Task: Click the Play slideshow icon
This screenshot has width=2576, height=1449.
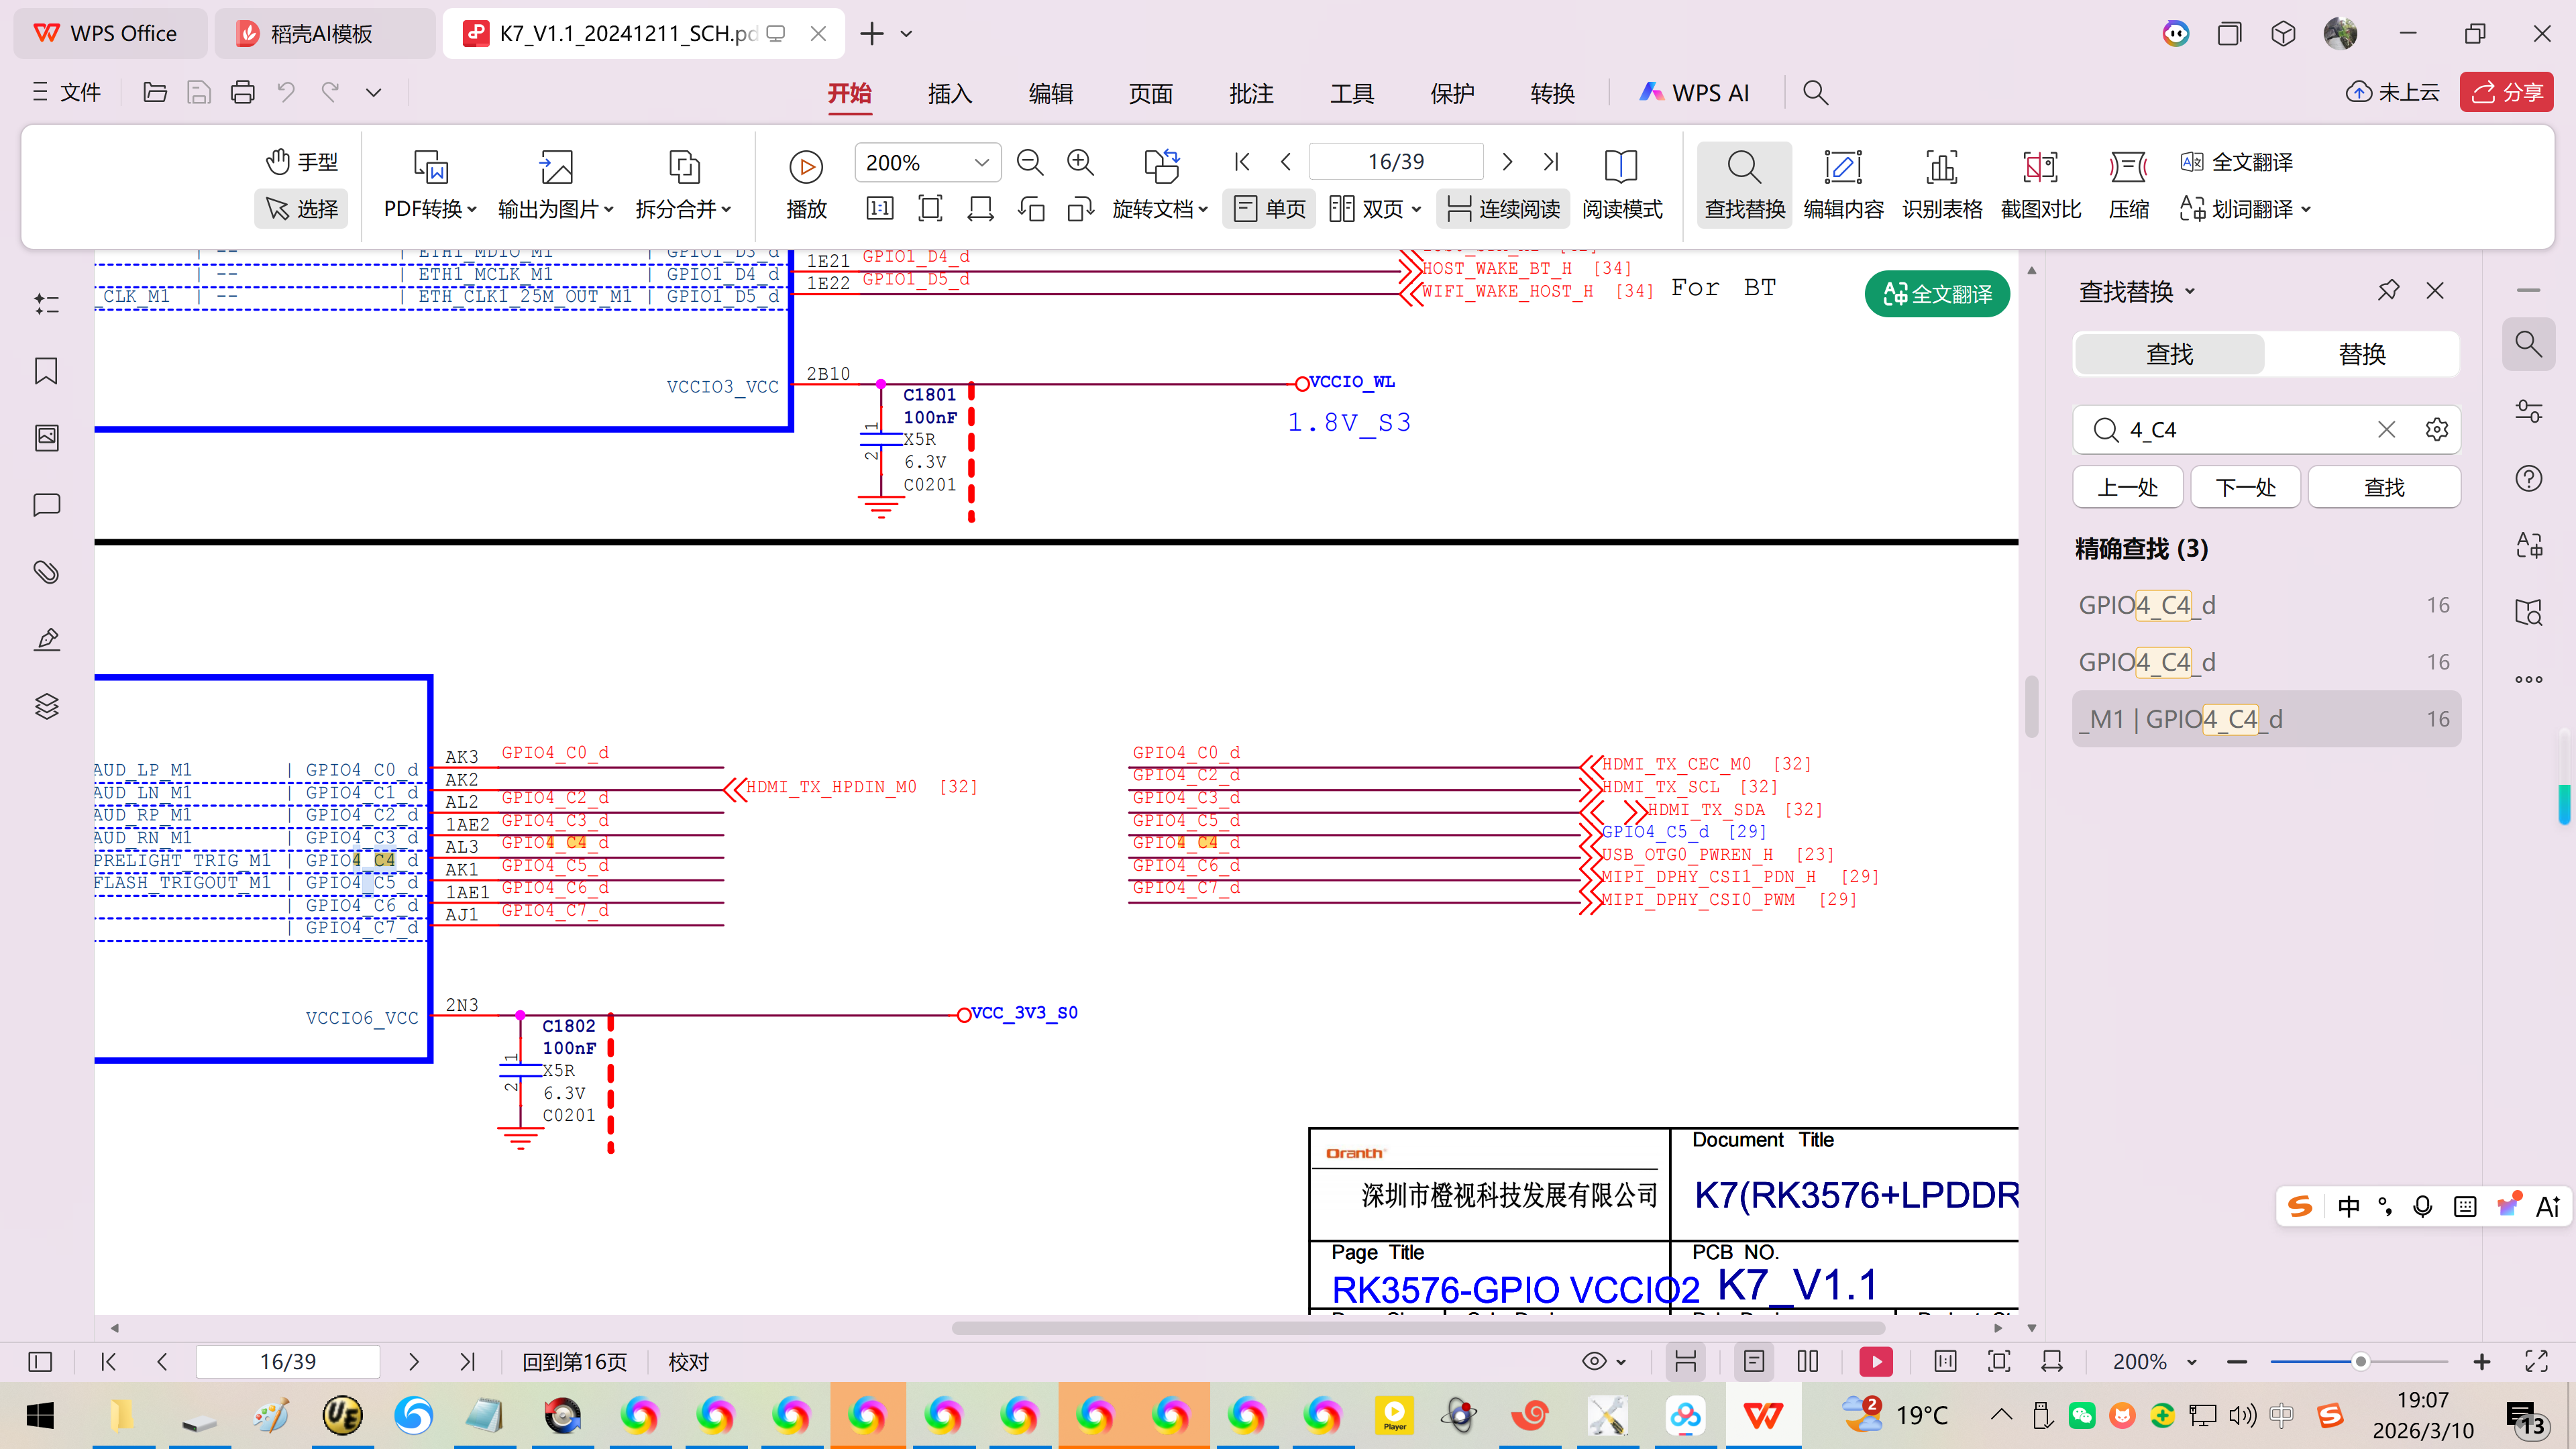Action: (806, 167)
